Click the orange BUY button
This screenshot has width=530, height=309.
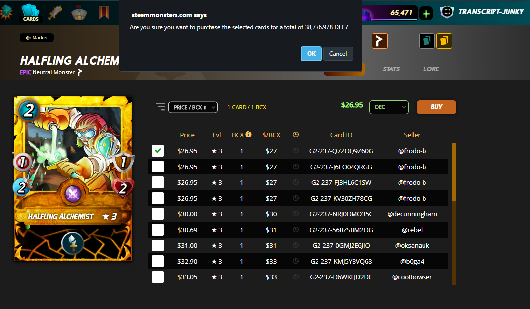coord(436,107)
